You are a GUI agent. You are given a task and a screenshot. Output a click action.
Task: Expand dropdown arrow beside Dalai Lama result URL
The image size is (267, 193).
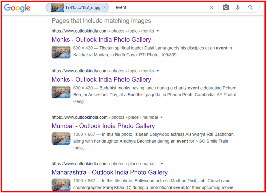pos(158,31)
